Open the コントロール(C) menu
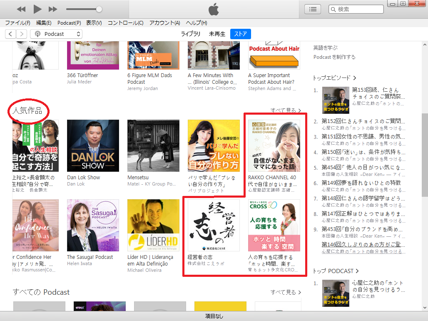Screen dimensions: 428x321 pos(126,23)
